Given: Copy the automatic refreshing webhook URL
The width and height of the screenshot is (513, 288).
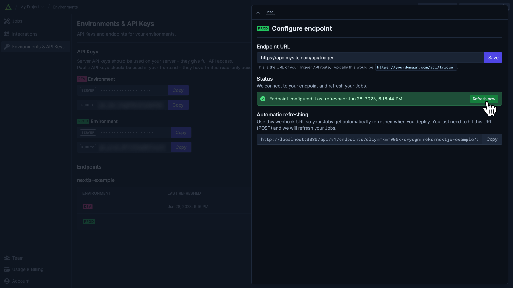Looking at the screenshot, I should tap(492, 139).
